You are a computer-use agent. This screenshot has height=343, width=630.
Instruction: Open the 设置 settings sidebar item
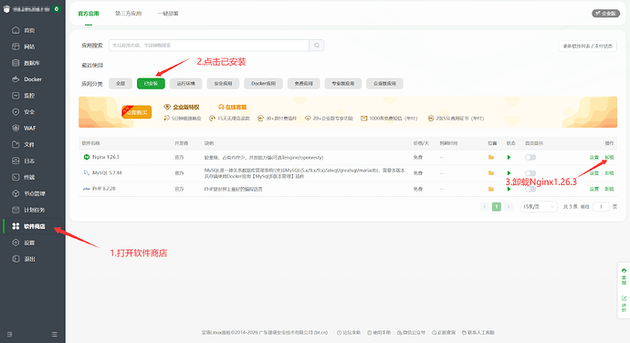point(29,243)
